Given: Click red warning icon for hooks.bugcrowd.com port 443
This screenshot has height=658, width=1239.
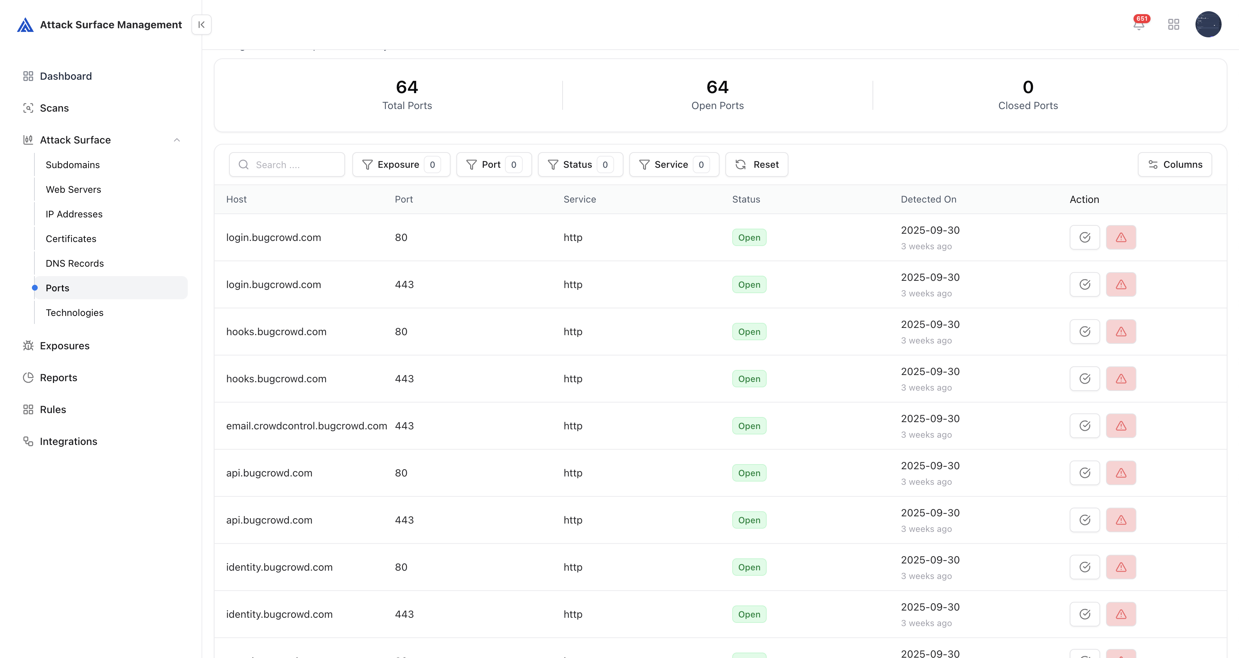Looking at the screenshot, I should pos(1121,379).
